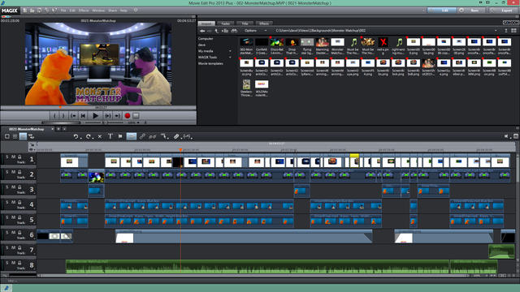Screen dimensions: 520x292
Task: Mute track 1 with the M toggle
Action: point(14,157)
